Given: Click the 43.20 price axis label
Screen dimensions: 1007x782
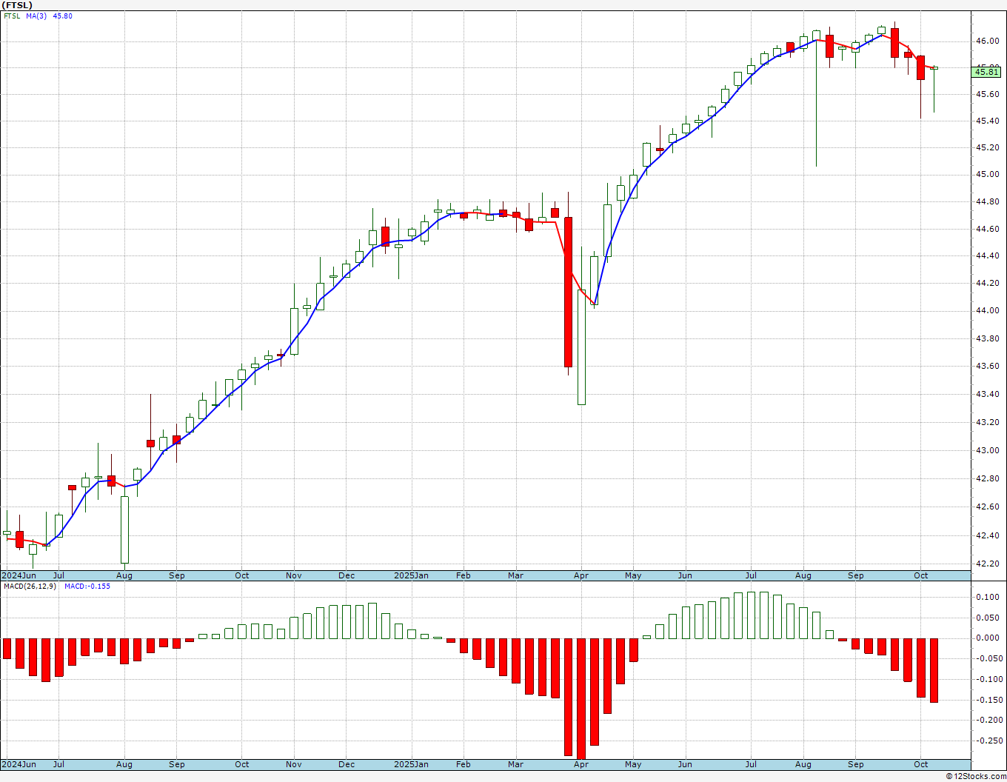Looking at the screenshot, I should (x=986, y=422).
